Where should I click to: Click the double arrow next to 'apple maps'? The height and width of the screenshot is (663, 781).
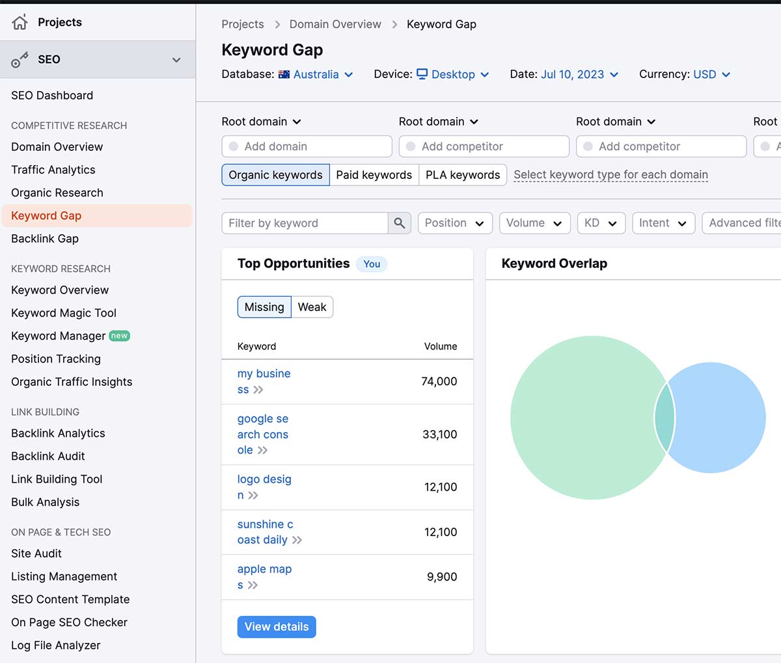[253, 585]
